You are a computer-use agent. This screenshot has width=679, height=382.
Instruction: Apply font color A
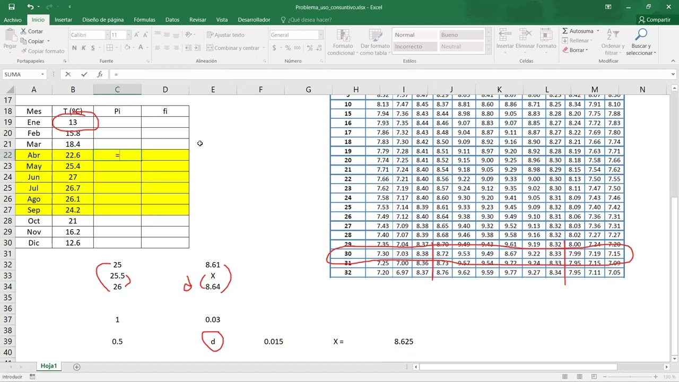141,48
